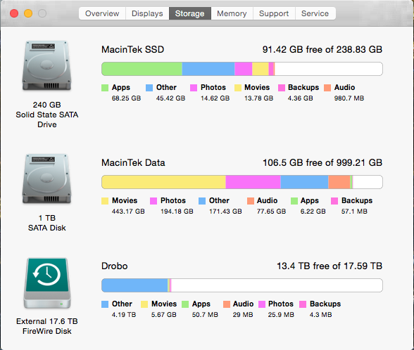Screen dimensions: 414x350
Task: Click the Backups swatch under MacinTek Data
Action: tap(334, 201)
